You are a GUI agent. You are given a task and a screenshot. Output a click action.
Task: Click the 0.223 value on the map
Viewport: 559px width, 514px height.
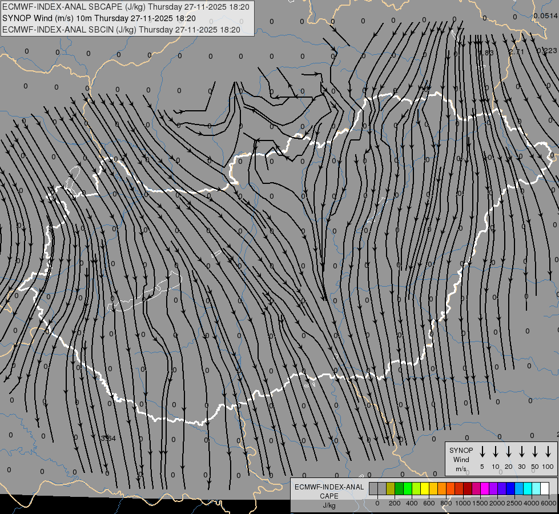pyautogui.click(x=547, y=51)
